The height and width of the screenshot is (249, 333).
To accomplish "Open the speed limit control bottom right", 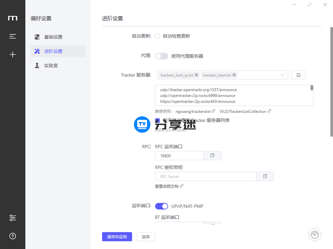I will pyautogui.click(x=315, y=235).
